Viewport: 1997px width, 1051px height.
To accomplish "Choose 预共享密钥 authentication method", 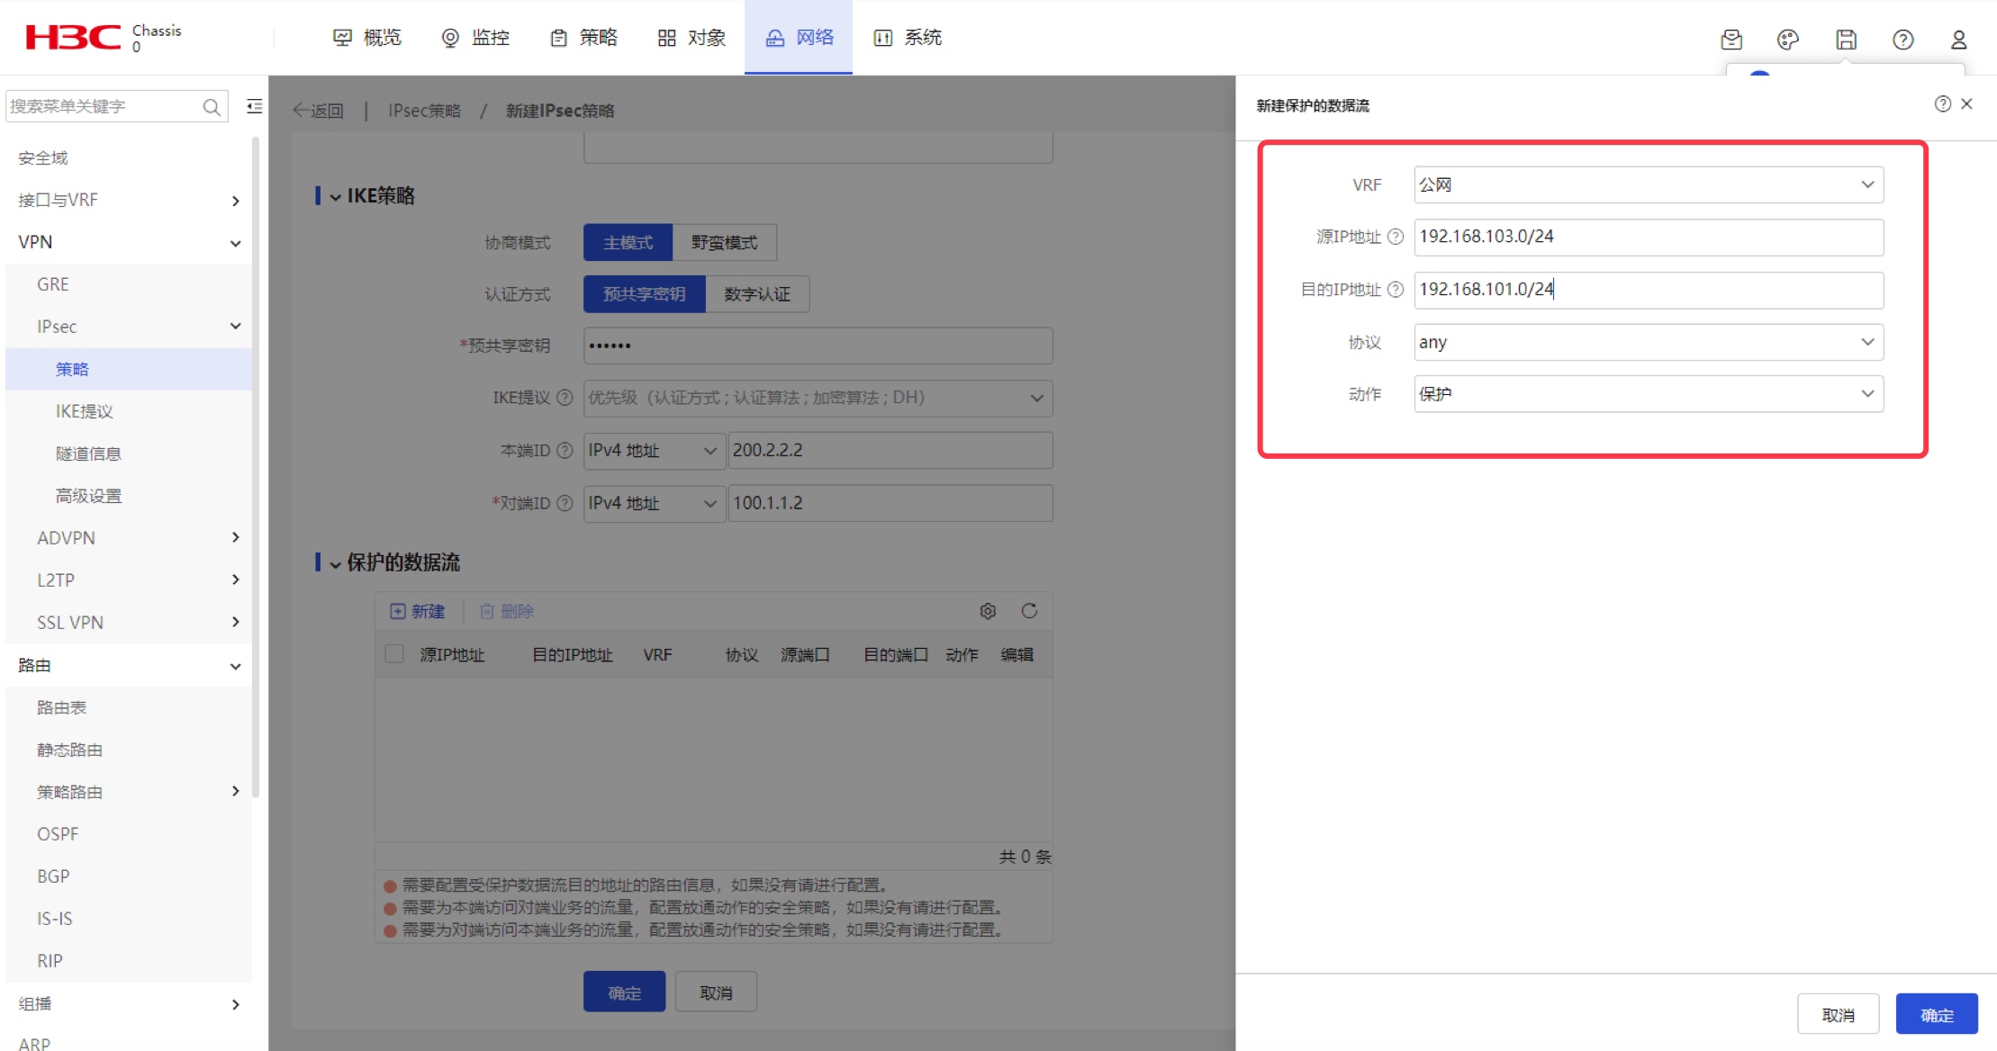I will click(x=644, y=294).
